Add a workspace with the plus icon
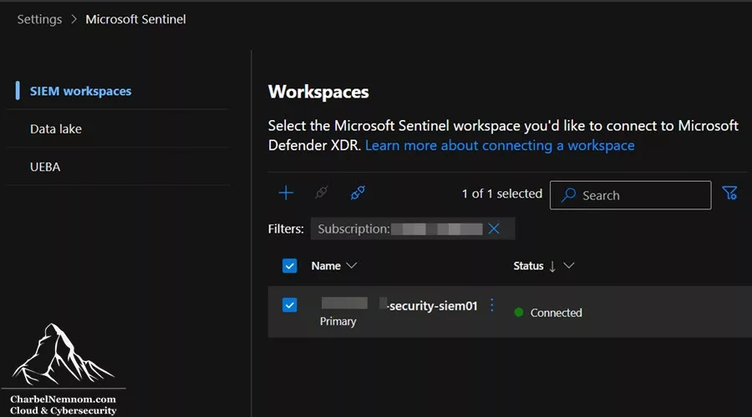This screenshot has height=417, width=752. 286,193
